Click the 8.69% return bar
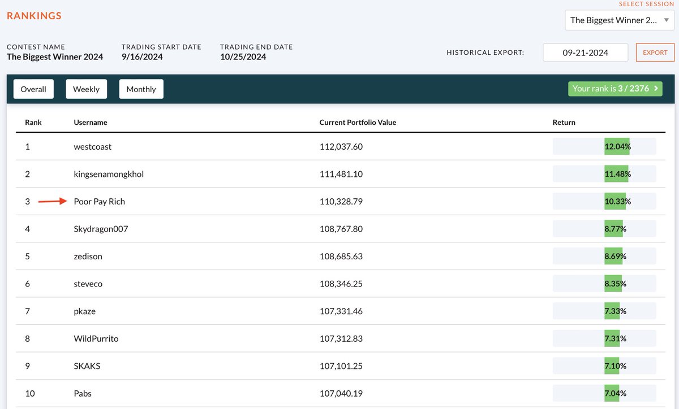The image size is (679, 409). pos(604,256)
